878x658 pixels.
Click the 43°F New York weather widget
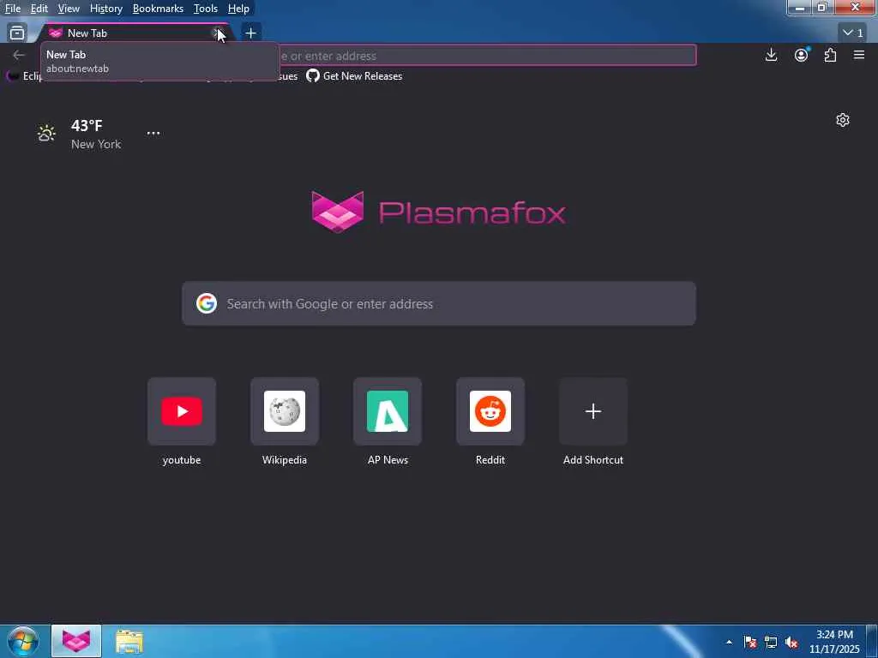click(x=80, y=135)
